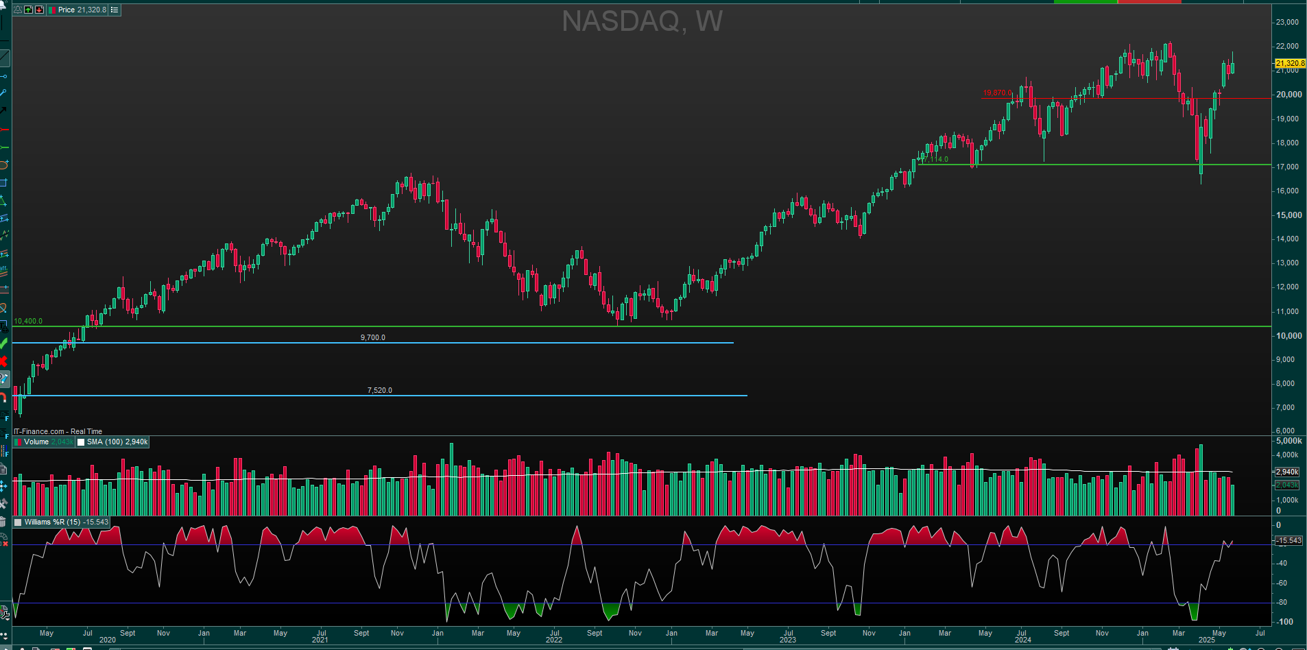Select the triangle drawing tool

[x=3, y=201]
